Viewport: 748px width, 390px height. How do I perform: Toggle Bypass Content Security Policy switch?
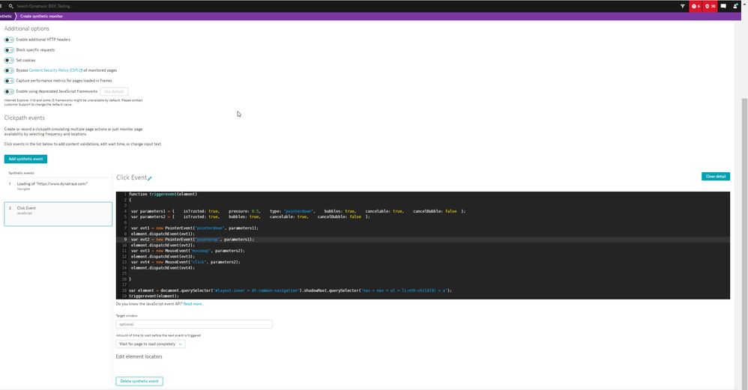tap(9, 70)
